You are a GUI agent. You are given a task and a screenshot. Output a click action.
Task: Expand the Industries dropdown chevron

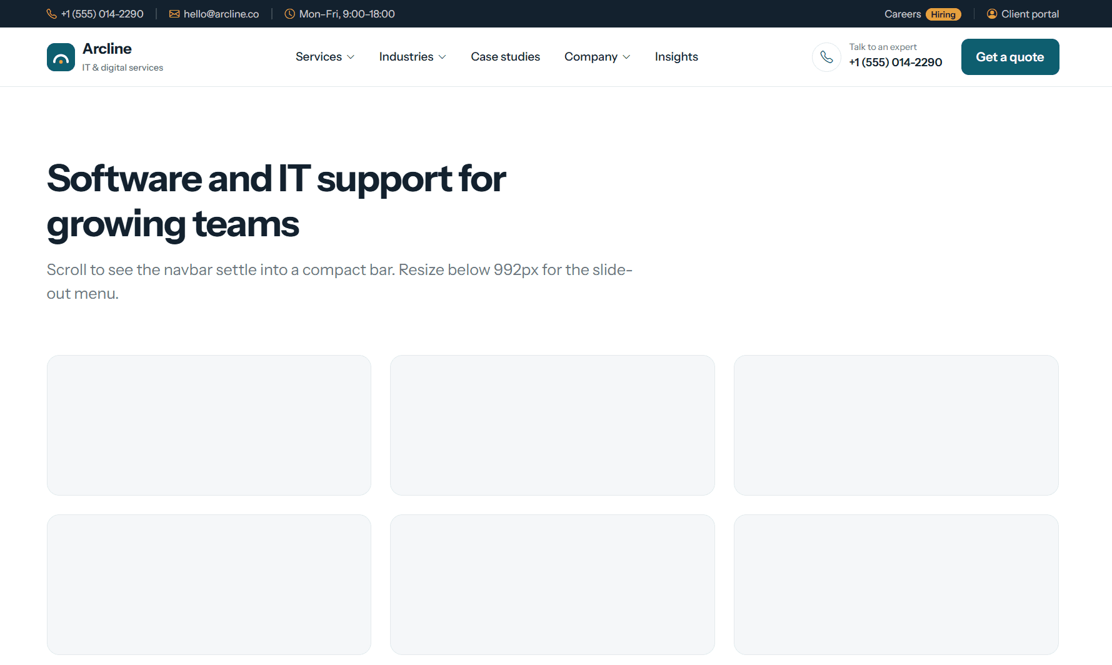point(443,57)
